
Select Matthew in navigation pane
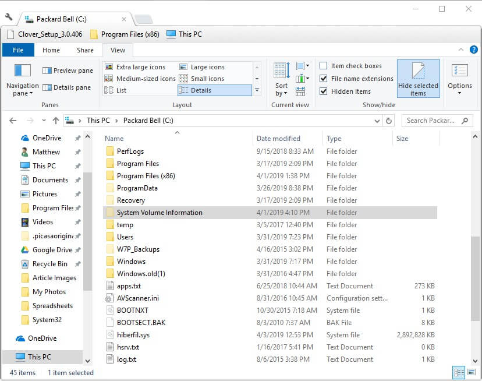click(x=46, y=151)
